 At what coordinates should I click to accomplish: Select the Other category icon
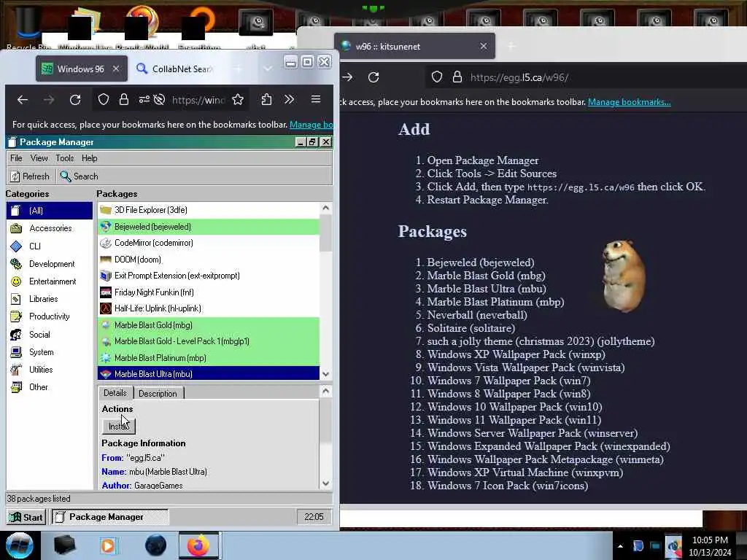point(16,387)
